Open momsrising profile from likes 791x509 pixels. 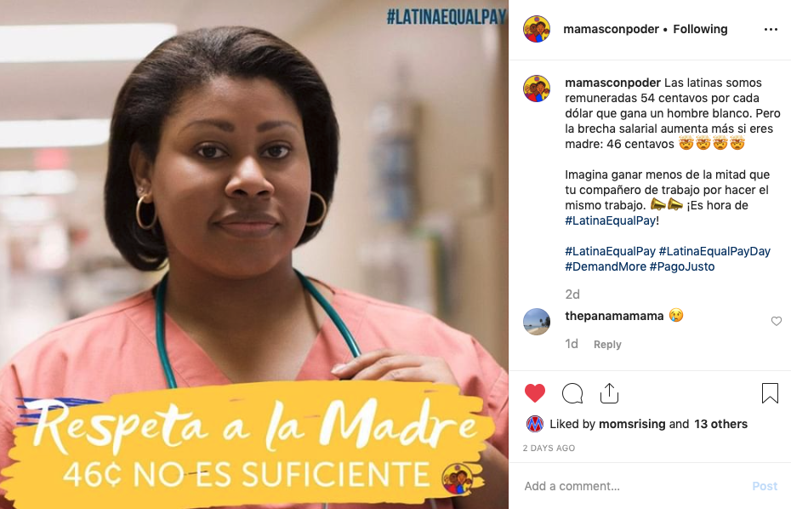click(x=632, y=424)
